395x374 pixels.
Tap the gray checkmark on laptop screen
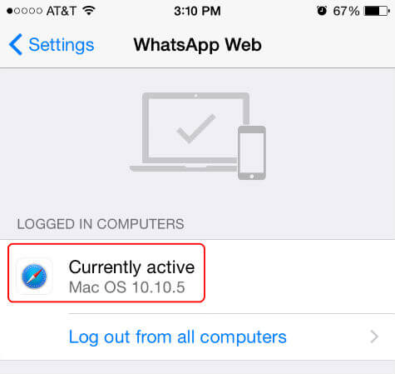coord(195,128)
